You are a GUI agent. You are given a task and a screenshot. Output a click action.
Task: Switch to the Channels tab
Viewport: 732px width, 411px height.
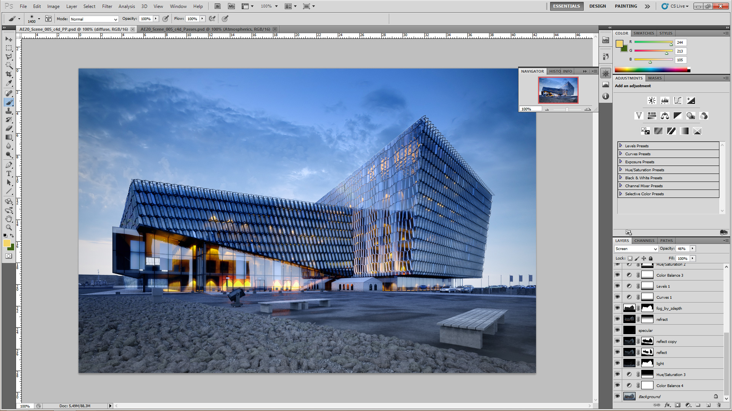(x=644, y=241)
